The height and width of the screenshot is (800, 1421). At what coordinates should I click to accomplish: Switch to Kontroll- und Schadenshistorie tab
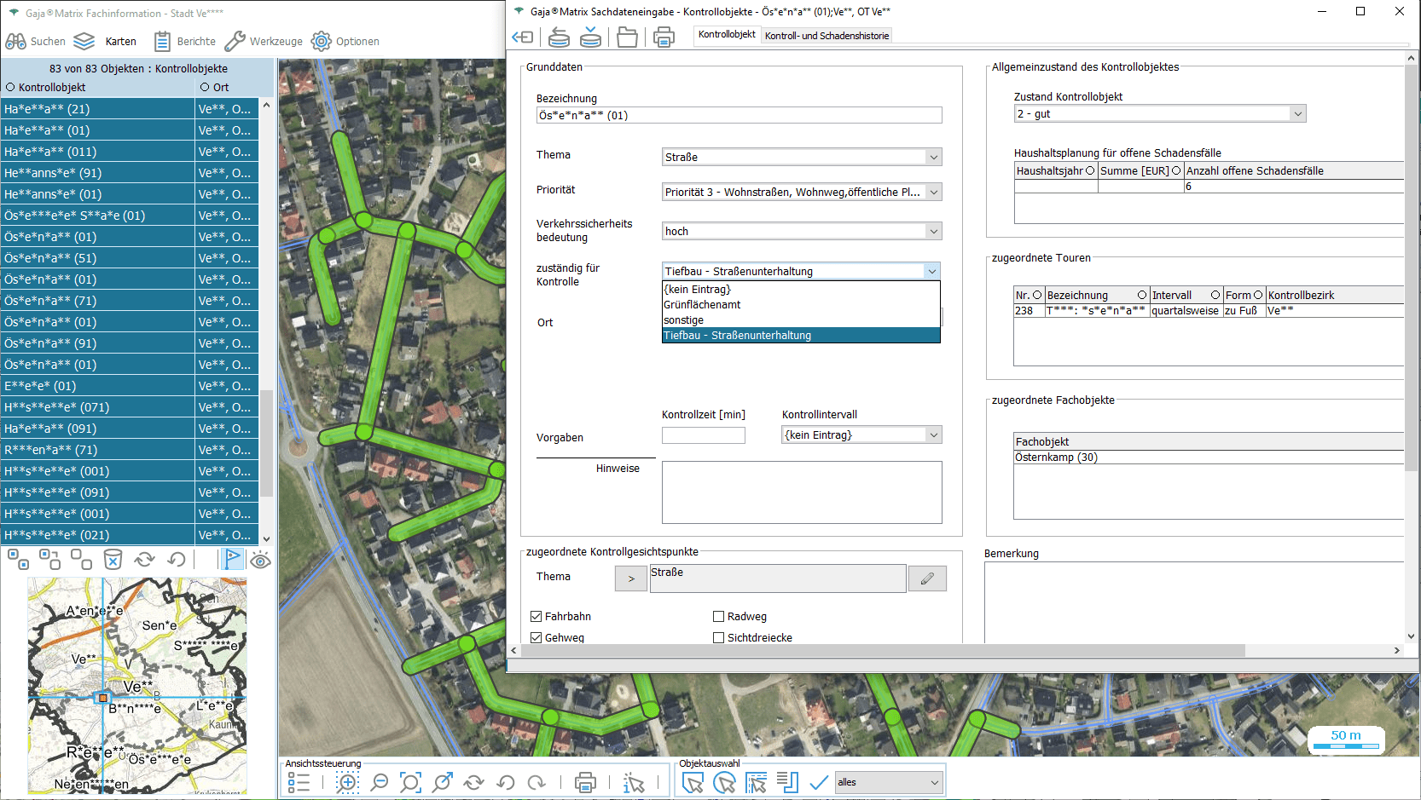pos(826,36)
